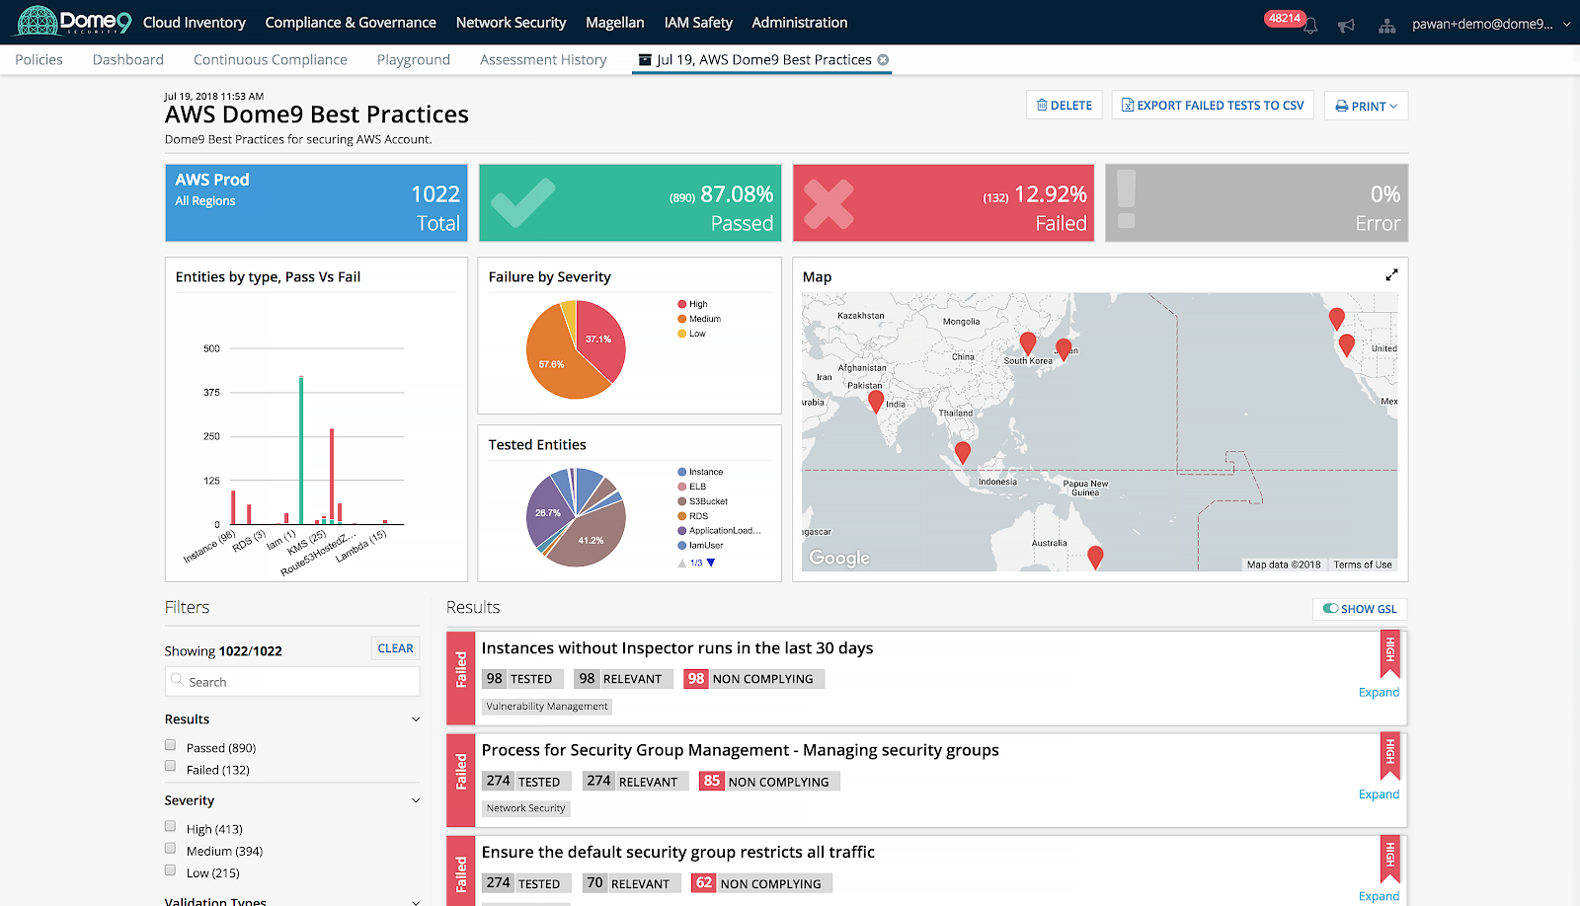Clear all filters
1580x906 pixels.
395,648
